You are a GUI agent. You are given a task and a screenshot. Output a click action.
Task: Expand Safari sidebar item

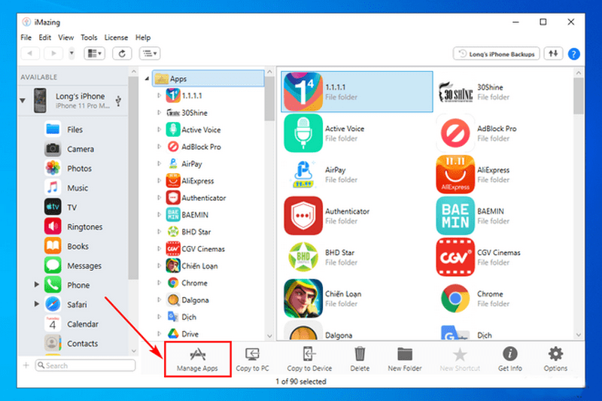36,303
